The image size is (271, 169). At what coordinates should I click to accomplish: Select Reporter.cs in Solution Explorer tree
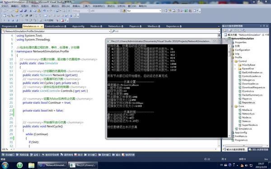point(248,103)
